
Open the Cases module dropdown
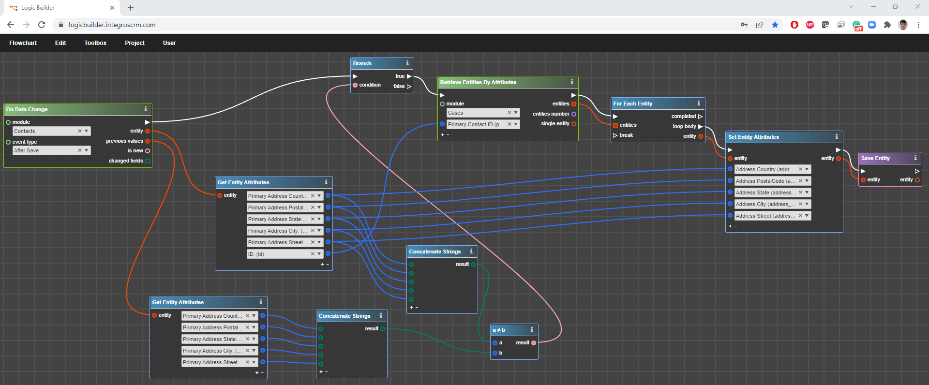pos(516,113)
